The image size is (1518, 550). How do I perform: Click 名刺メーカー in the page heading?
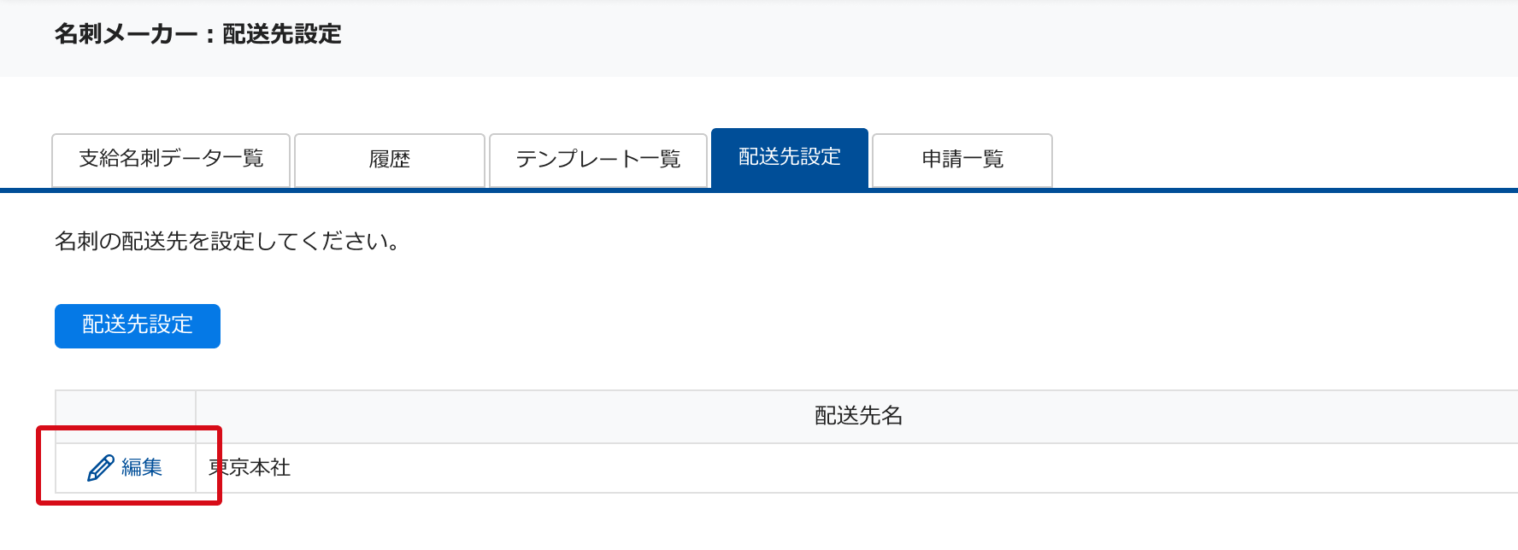[126, 34]
